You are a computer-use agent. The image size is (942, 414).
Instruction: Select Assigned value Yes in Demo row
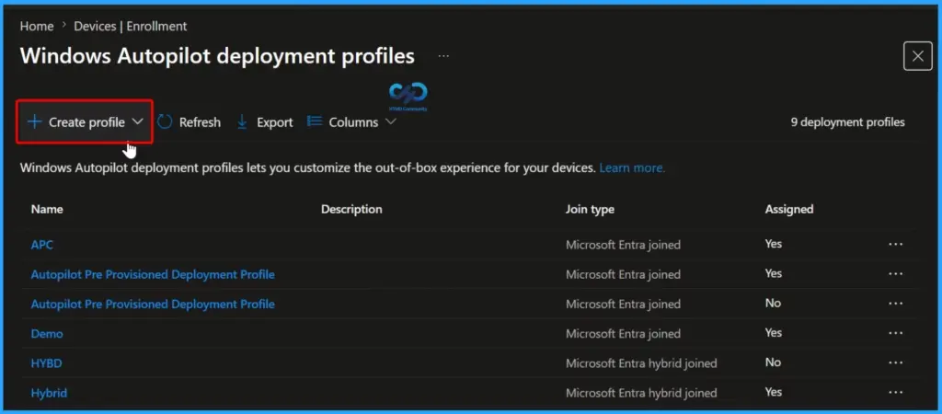click(x=773, y=332)
